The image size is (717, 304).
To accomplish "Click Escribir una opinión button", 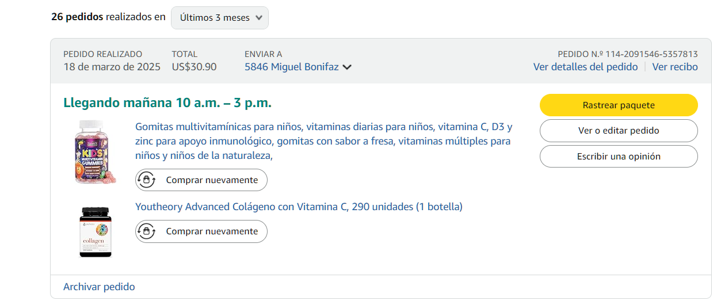I will [x=619, y=157].
